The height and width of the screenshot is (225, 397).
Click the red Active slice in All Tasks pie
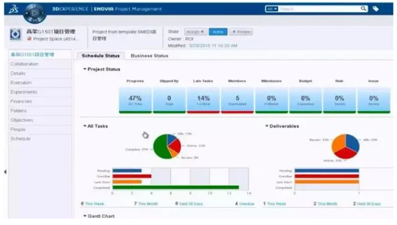point(175,146)
